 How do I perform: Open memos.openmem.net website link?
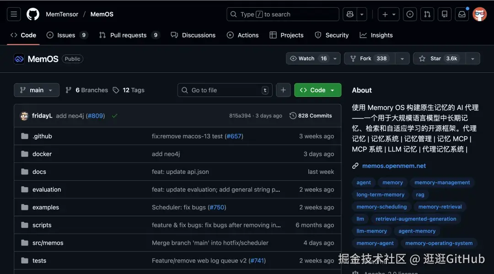click(394, 166)
